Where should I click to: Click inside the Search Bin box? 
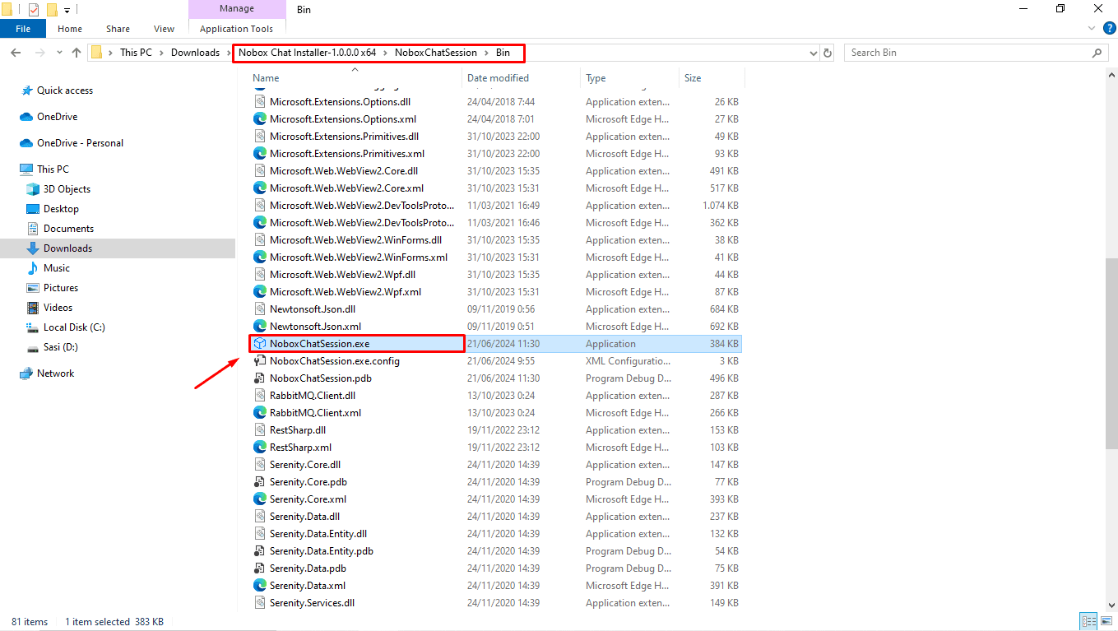click(x=946, y=52)
